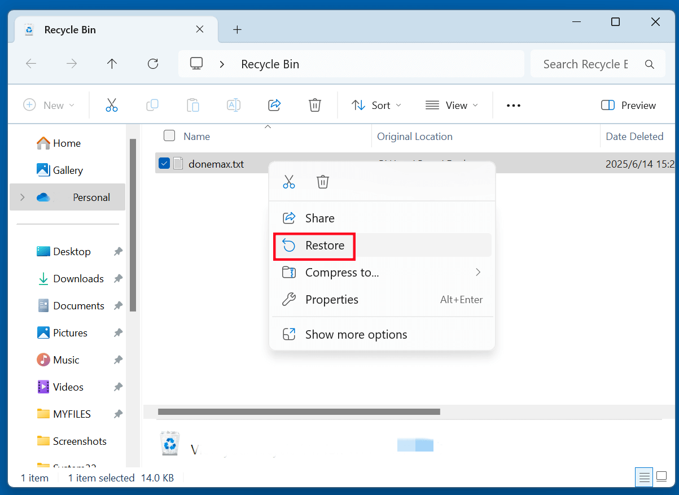
Task: Open the Share icon in the toolbar
Action: click(274, 105)
